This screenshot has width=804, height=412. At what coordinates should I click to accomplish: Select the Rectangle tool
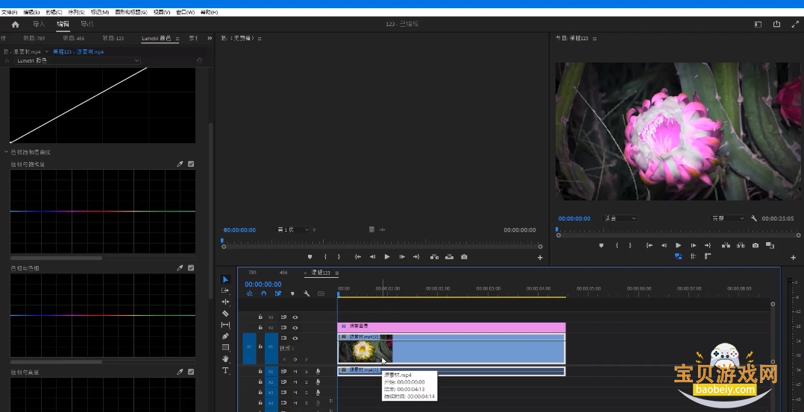225,347
